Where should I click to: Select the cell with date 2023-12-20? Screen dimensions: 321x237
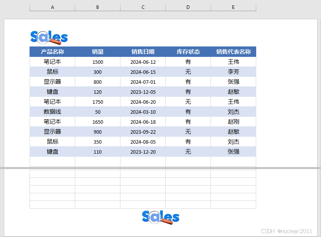click(143, 152)
